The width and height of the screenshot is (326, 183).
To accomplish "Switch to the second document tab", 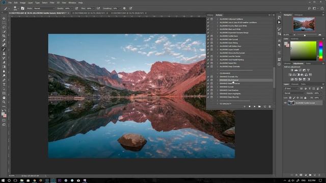I will click(90, 13).
